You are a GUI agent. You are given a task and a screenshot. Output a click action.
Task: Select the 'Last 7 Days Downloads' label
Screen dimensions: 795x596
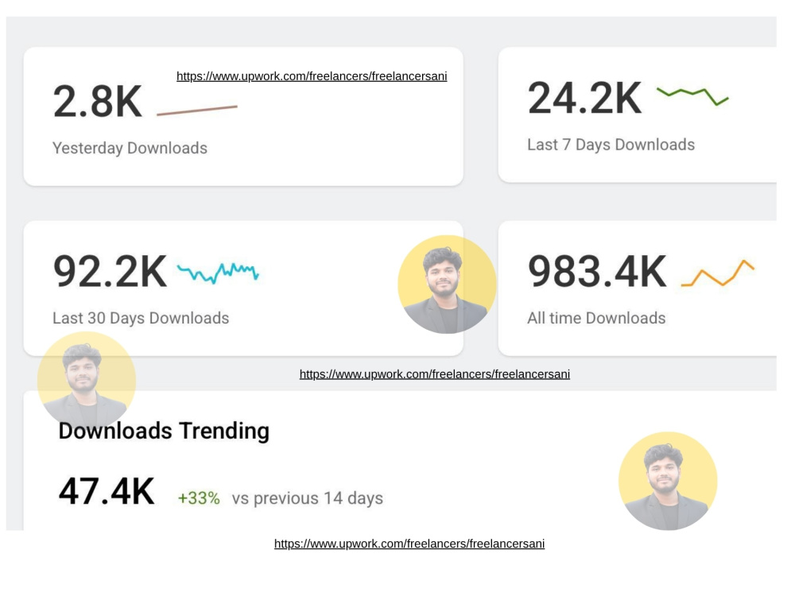pos(611,145)
